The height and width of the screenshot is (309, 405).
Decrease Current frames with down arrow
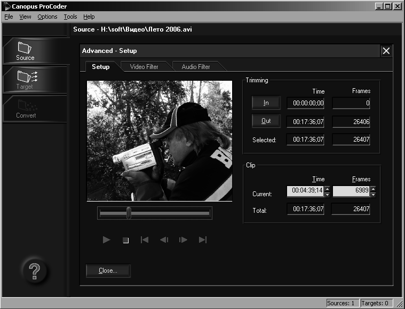(373, 195)
